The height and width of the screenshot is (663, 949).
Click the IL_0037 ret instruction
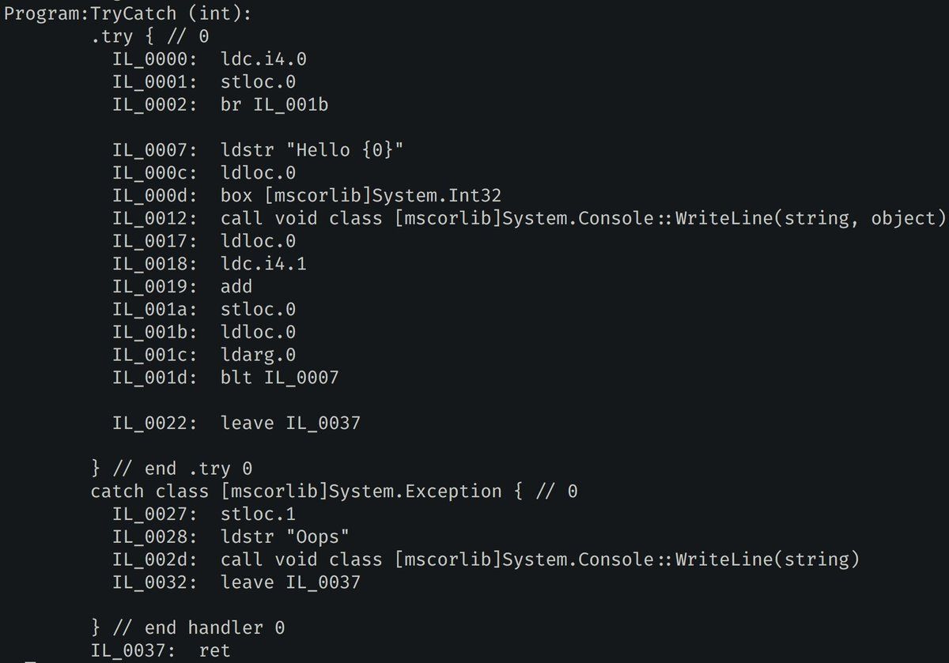(161, 651)
